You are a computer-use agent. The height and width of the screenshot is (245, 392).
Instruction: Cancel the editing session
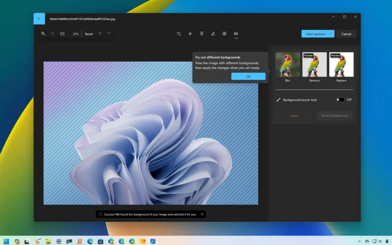pyautogui.click(x=346, y=34)
